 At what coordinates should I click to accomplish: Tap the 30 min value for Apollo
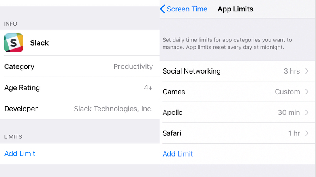click(x=289, y=112)
